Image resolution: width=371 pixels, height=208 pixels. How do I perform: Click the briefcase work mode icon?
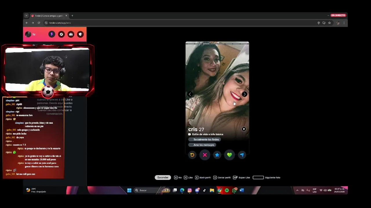(x=71, y=34)
